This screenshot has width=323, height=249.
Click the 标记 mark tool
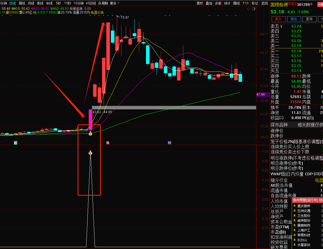coord(255,3)
